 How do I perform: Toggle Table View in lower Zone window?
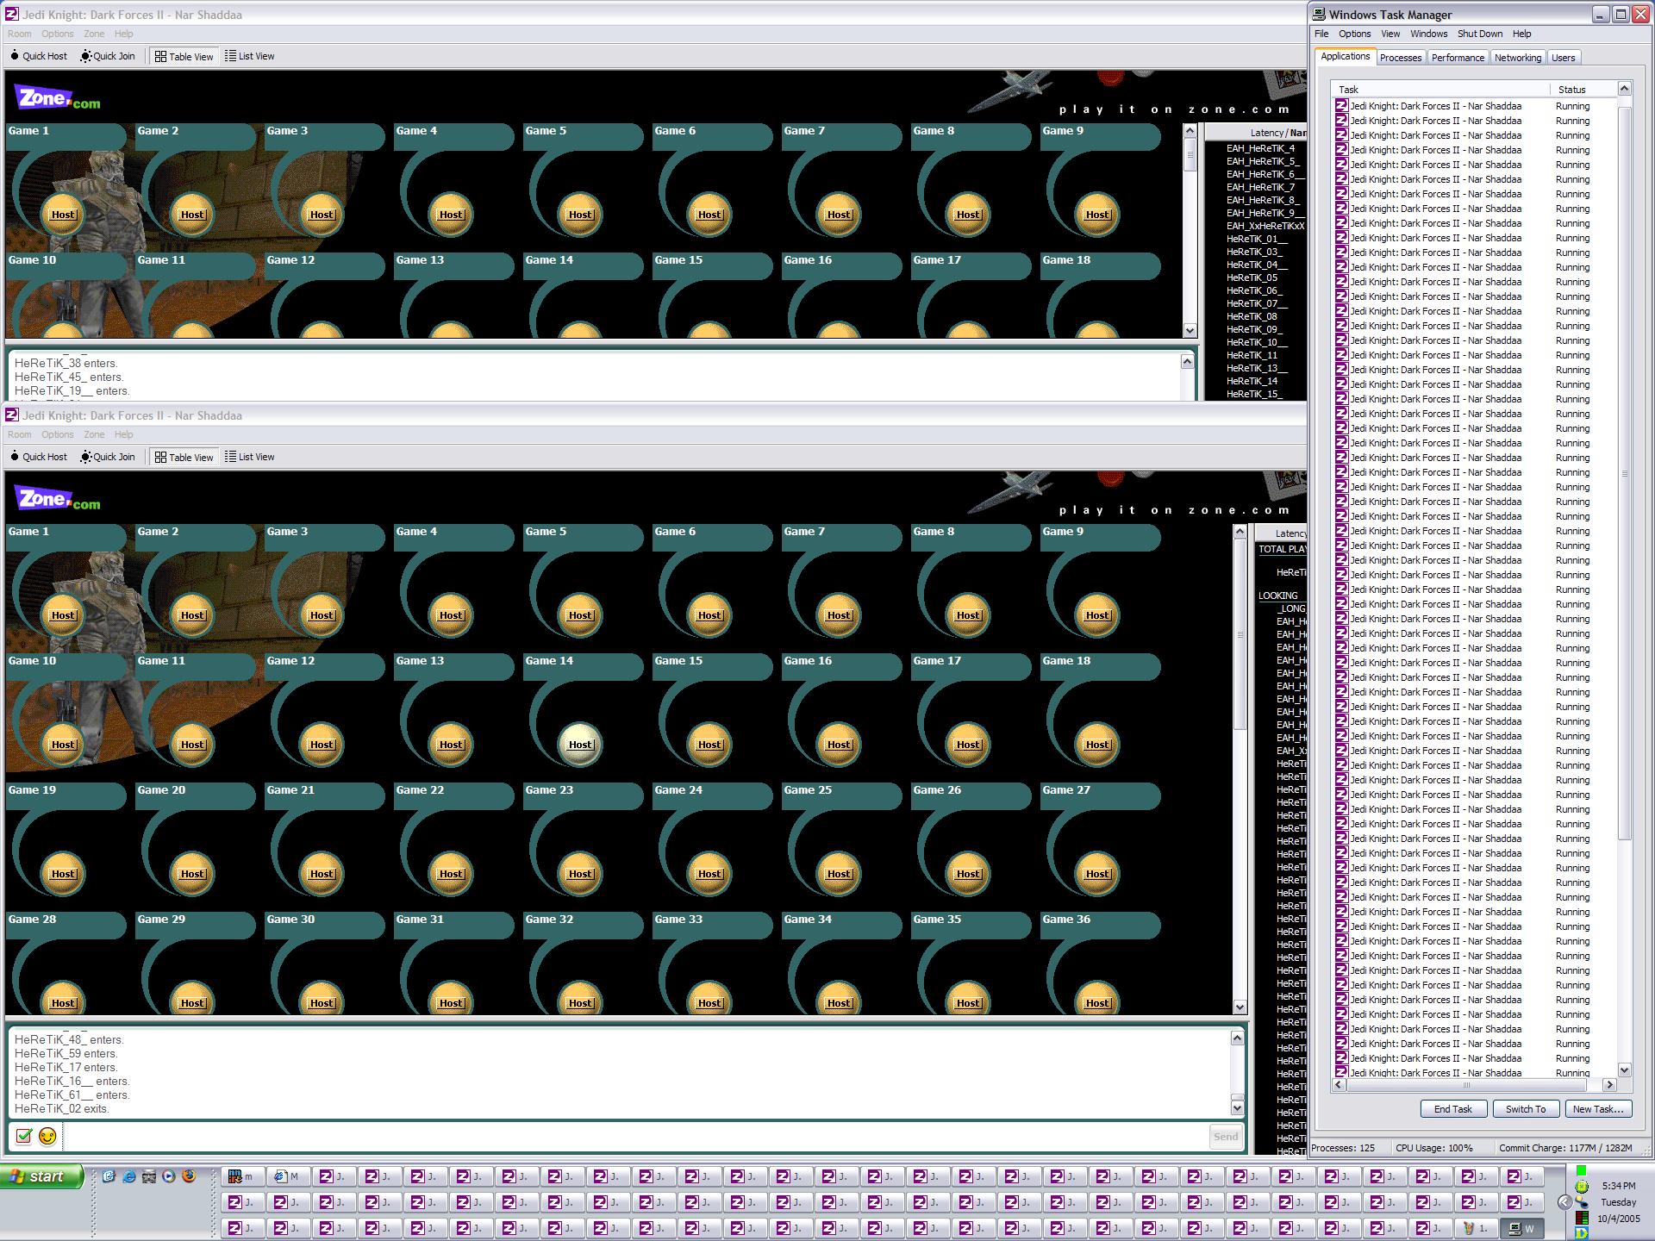pyautogui.click(x=184, y=457)
